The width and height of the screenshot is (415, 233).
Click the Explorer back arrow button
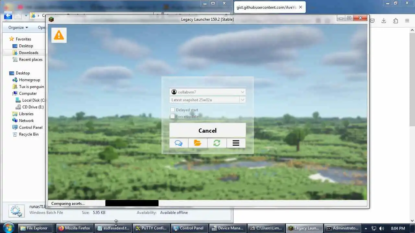click(8, 15)
